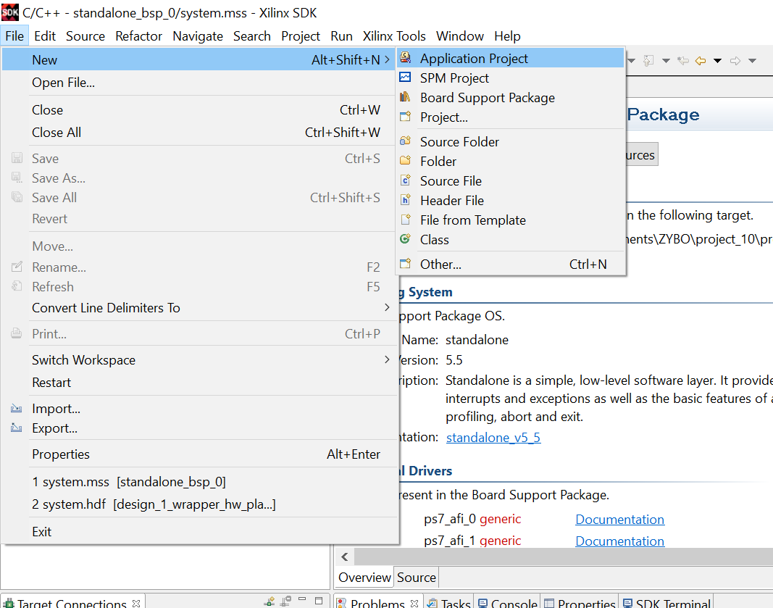The image size is (773, 608).
Task: Open the Window menu
Action: click(x=459, y=36)
